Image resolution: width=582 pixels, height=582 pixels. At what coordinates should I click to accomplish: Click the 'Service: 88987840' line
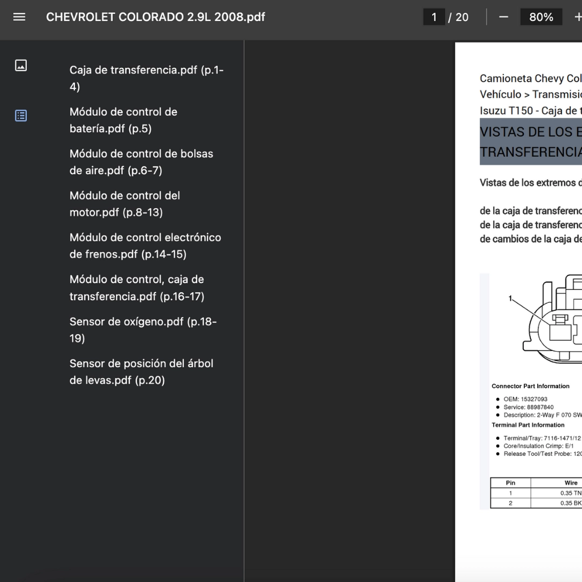pyautogui.click(x=528, y=407)
